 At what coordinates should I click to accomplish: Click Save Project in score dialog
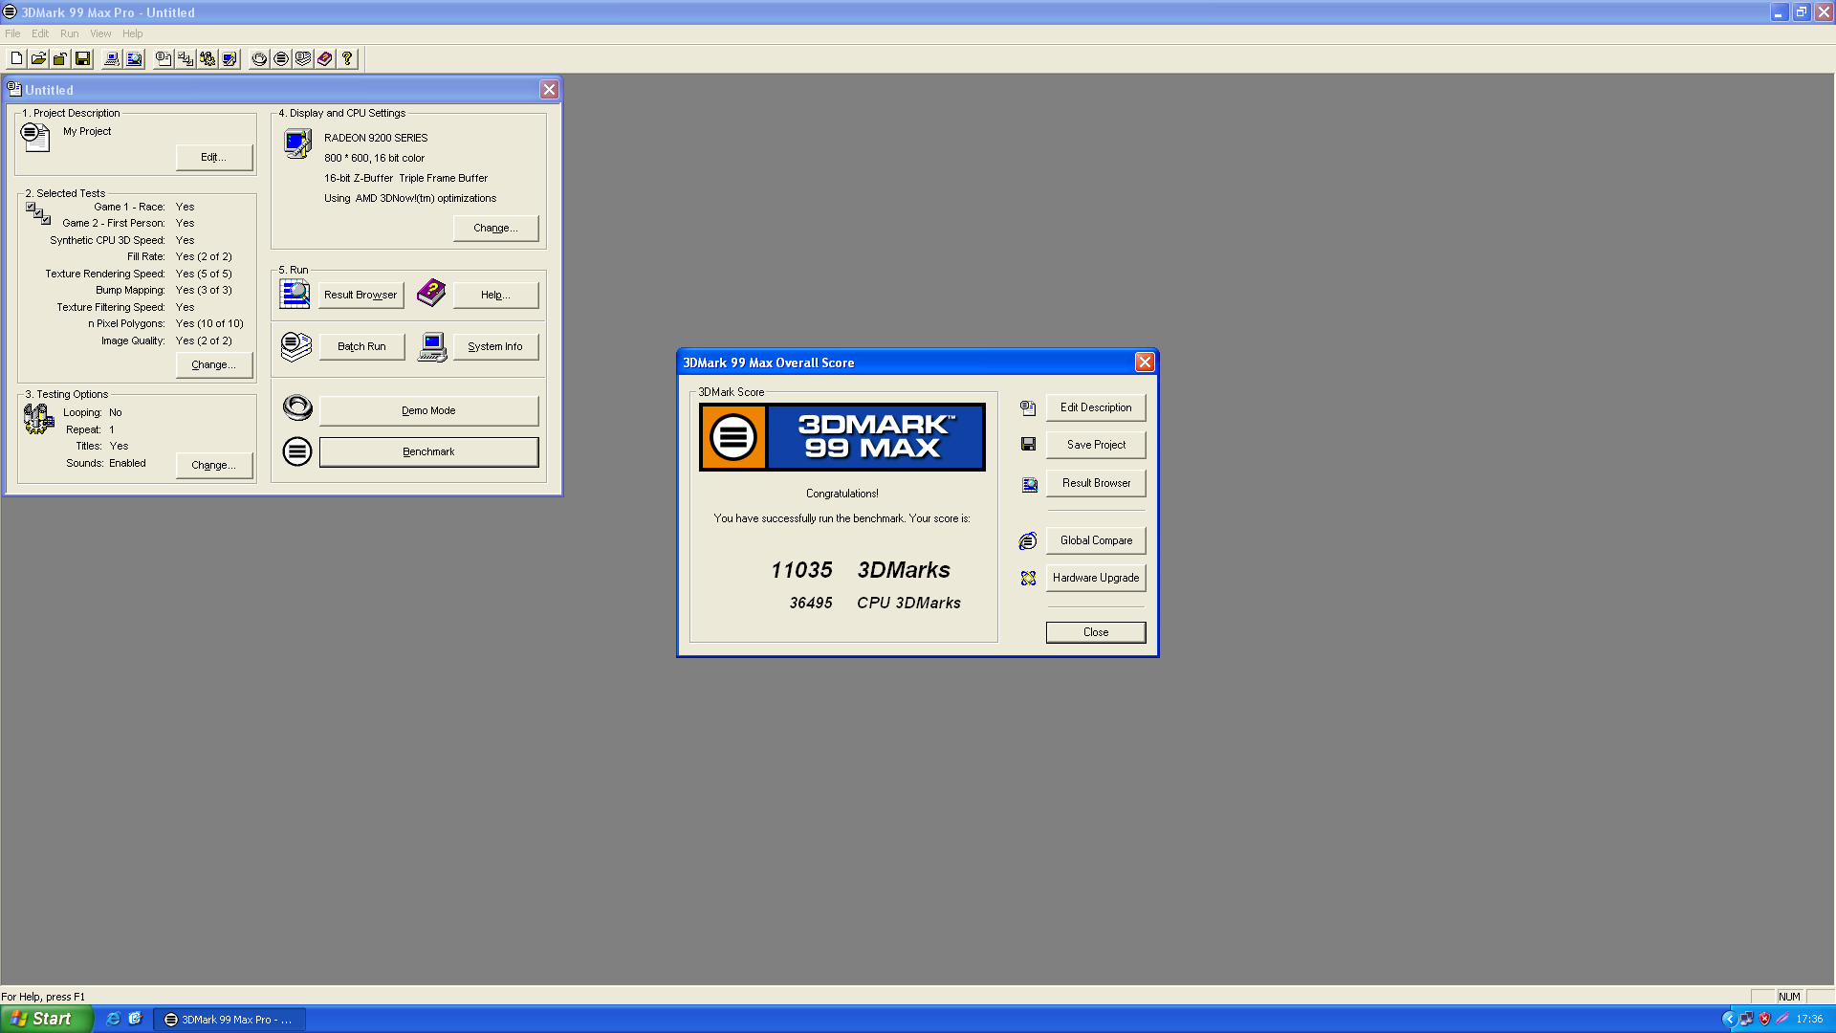(1096, 445)
